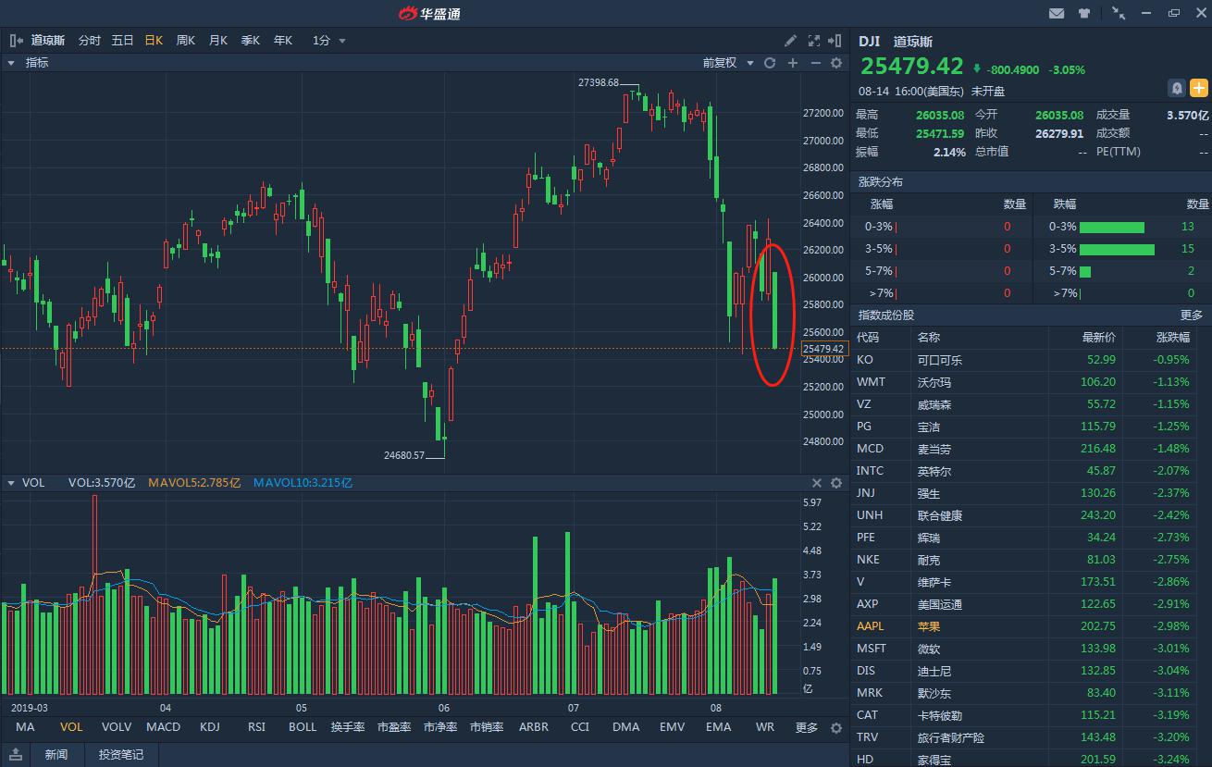
Task: Open the messages envelope icon
Action: coord(1056,14)
